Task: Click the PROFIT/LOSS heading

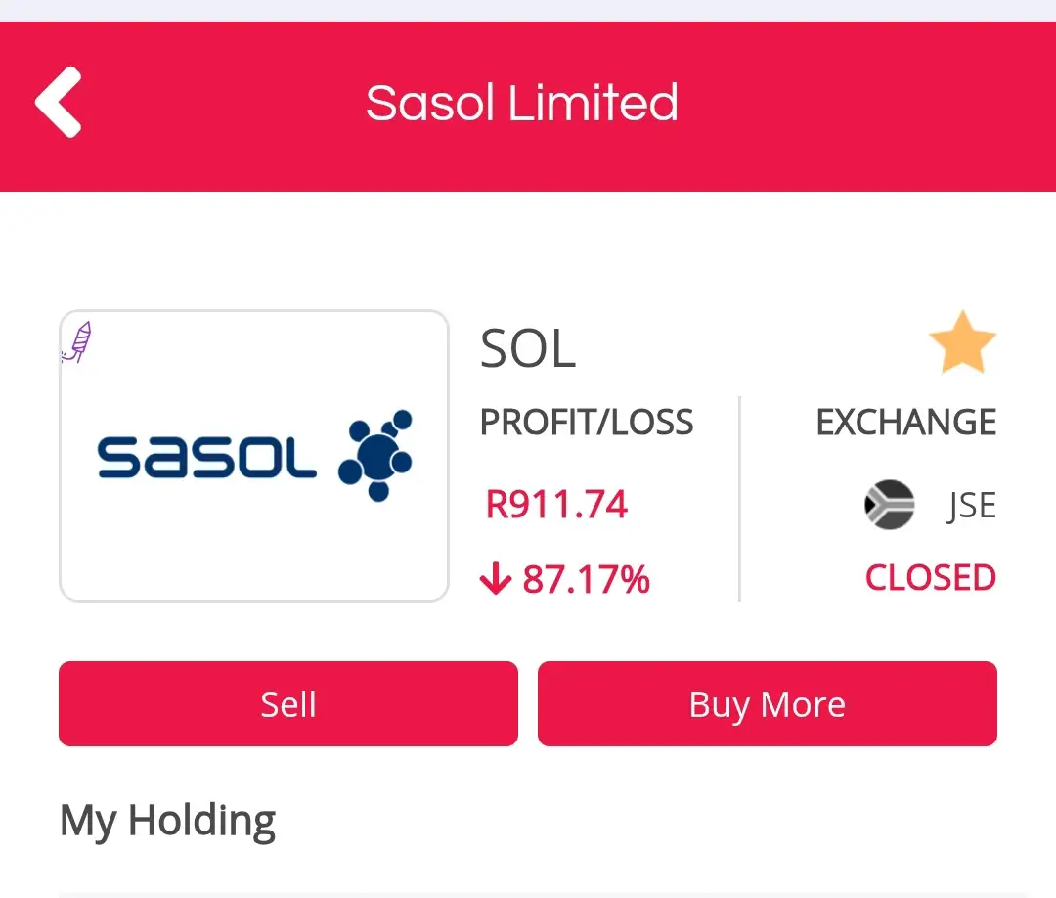Action: click(x=587, y=423)
